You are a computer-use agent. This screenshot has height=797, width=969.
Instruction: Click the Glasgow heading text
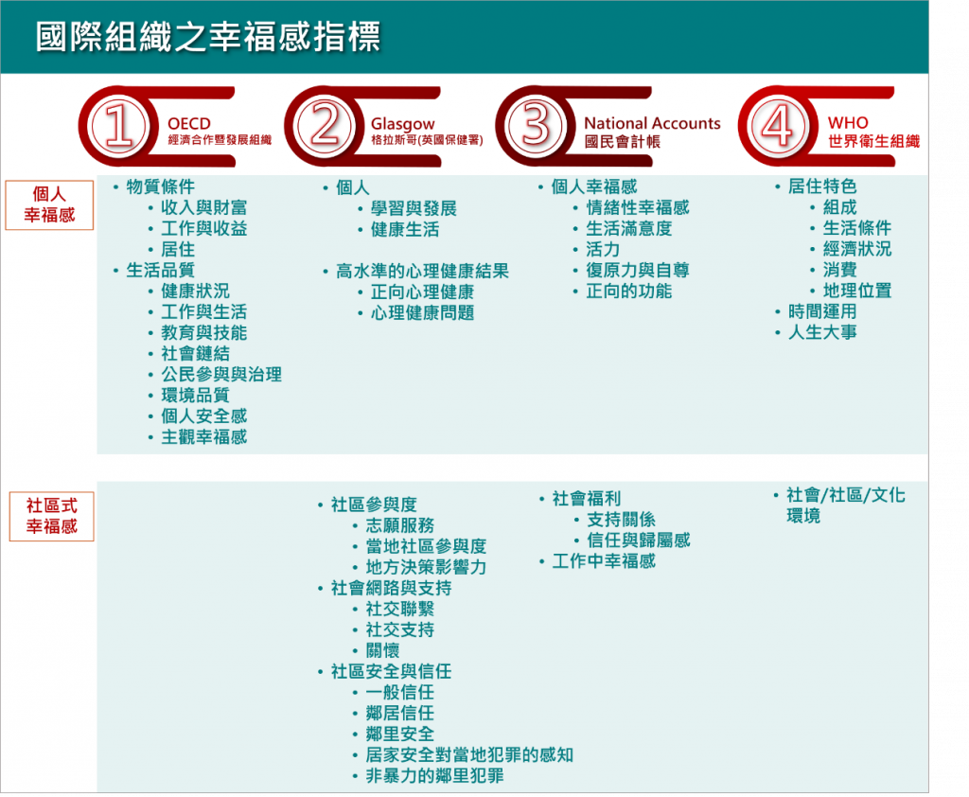tap(403, 124)
